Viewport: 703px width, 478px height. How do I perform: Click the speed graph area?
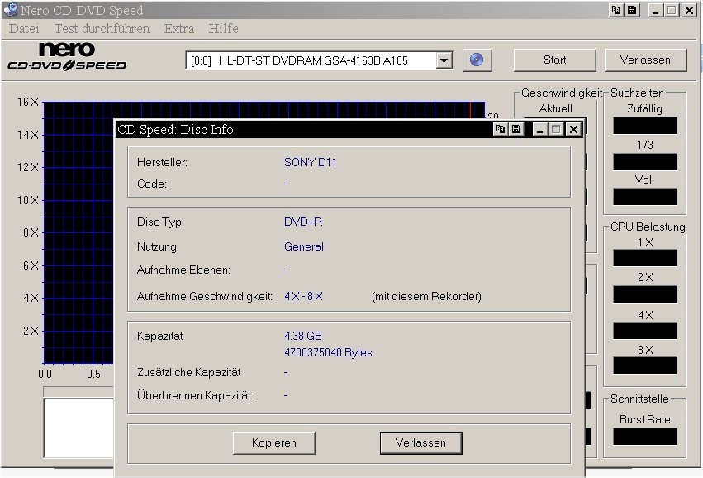coord(78,232)
